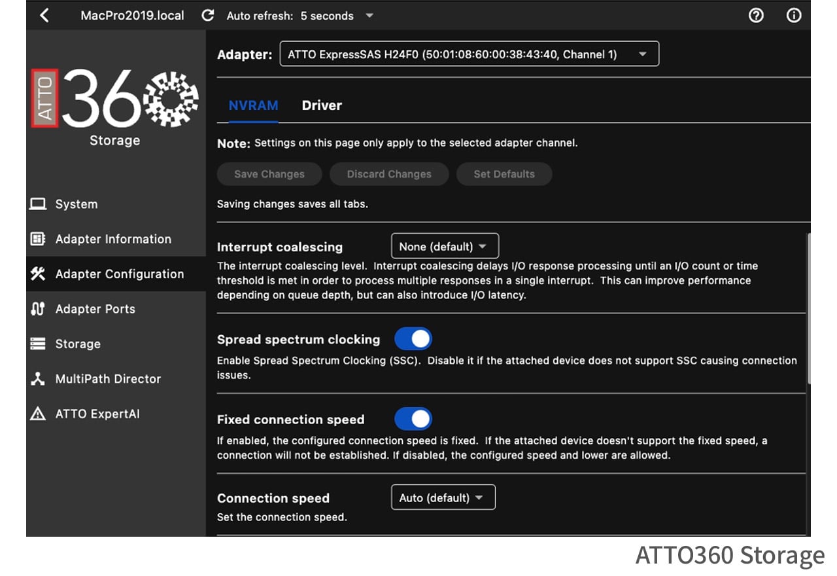Disable the Fixed connection speed switch

pos(413,419)
